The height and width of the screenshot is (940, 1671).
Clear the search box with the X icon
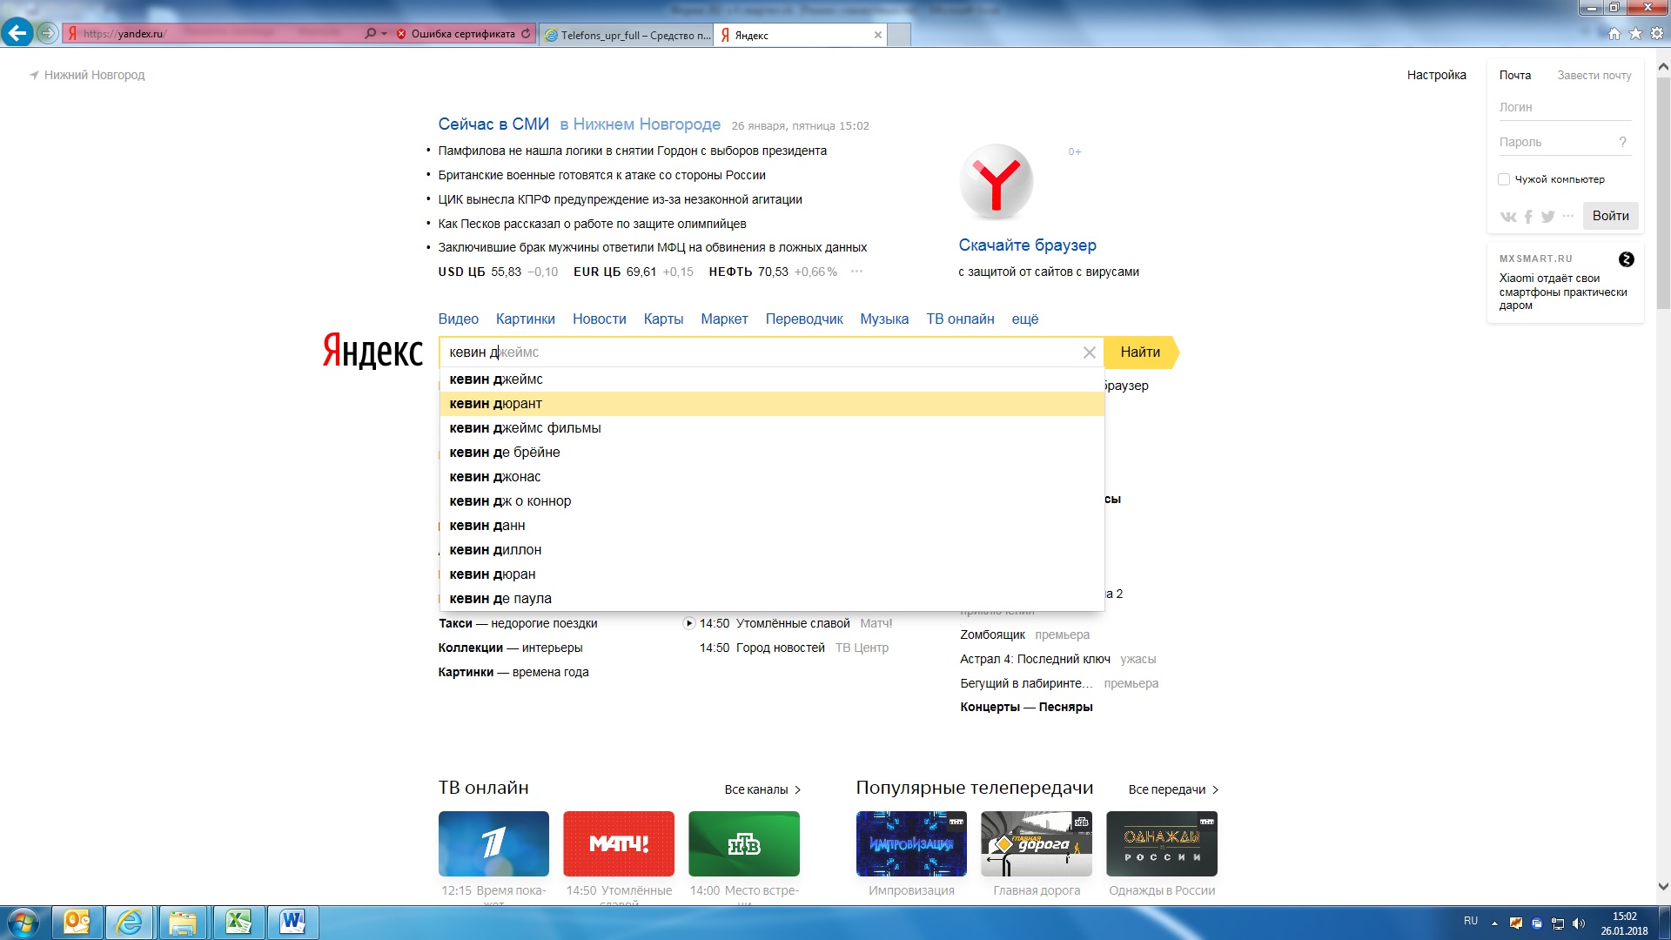tap(1089, 352)
